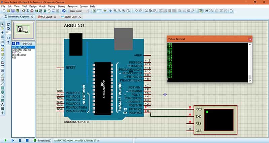Select the 2D Graphics Markers tool
The image size is (269, 143).
tap(2, 113)
